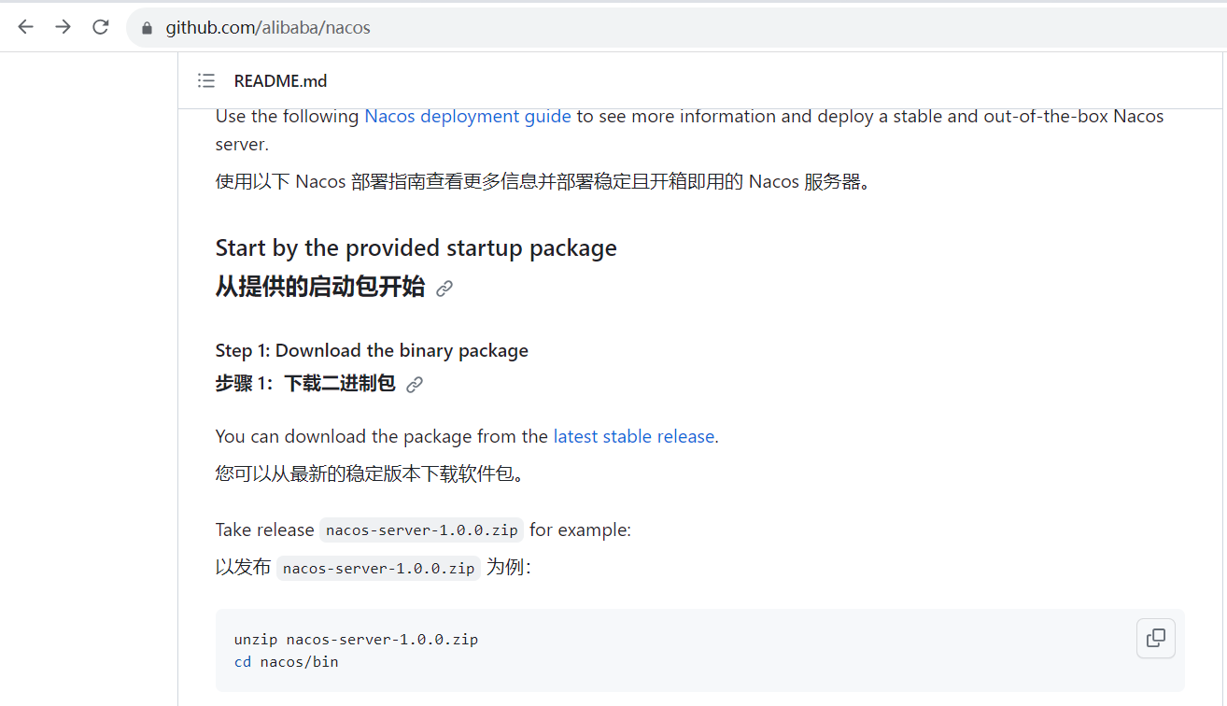View site security padlock info
This screenshot has height=706, width=1227.
(x=146, y=28)
